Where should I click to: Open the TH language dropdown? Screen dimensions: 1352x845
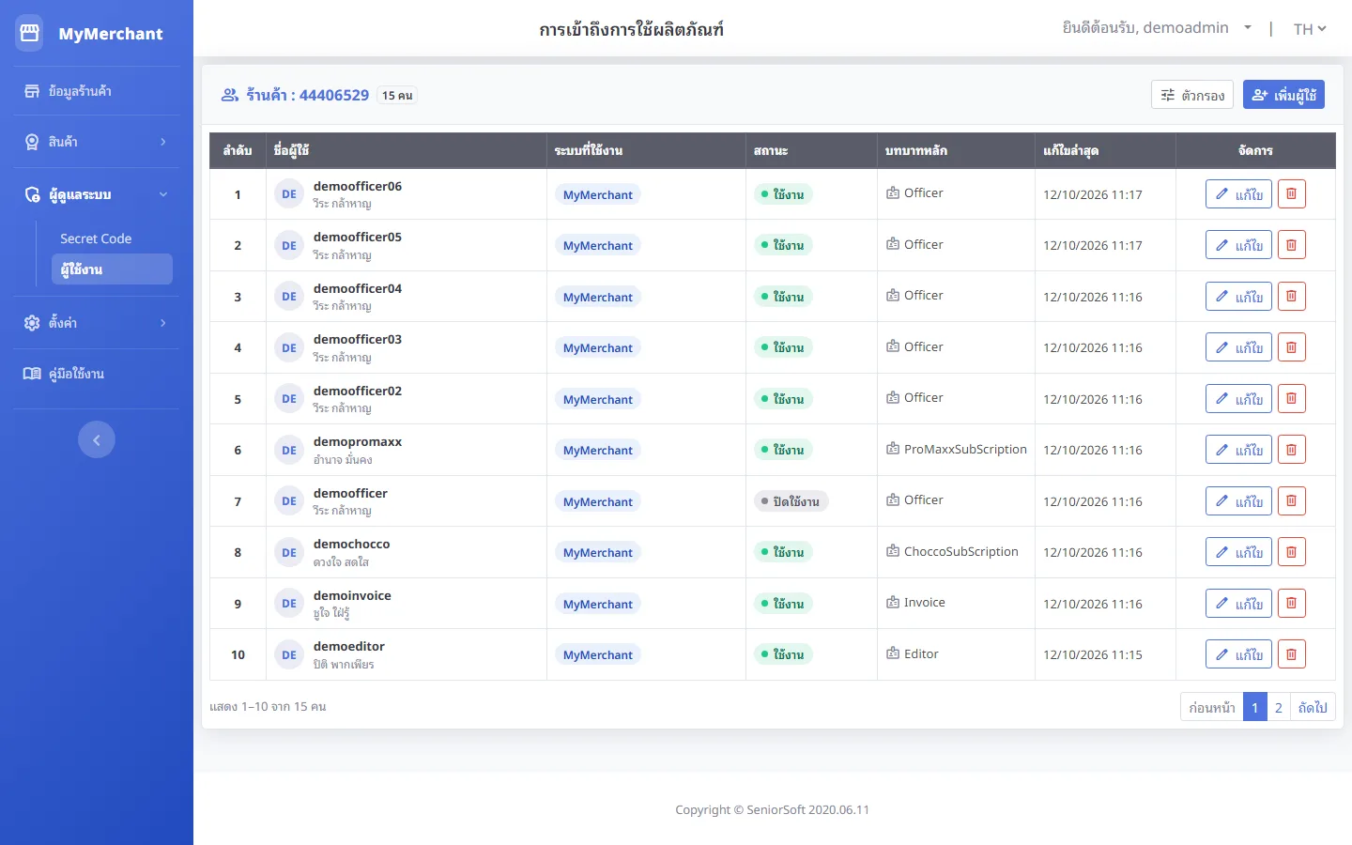(x=1310, y=29)
